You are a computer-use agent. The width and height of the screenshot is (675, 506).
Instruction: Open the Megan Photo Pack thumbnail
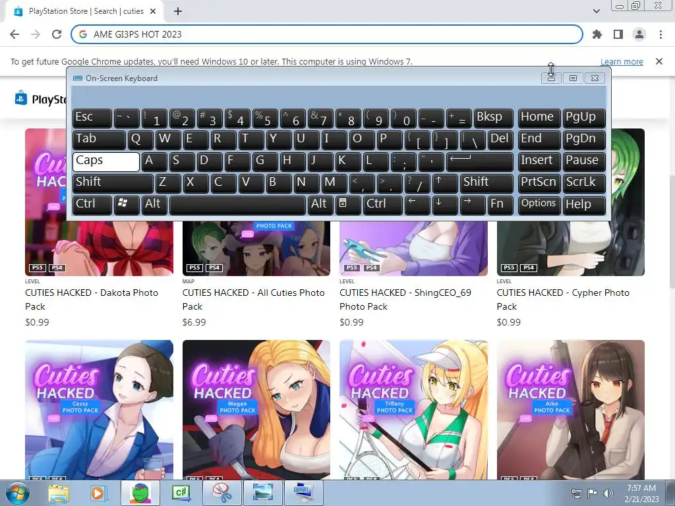[256, 410]
